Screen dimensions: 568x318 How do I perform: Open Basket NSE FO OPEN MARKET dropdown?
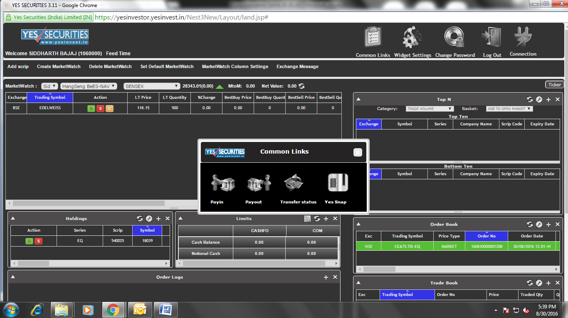click(x=509, y=109)
